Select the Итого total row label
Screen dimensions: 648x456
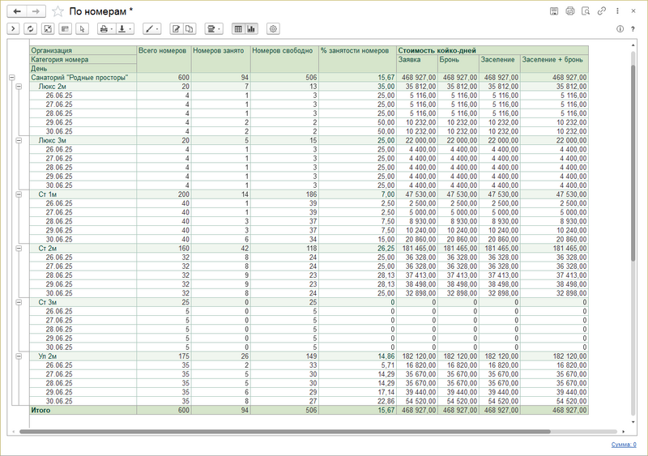pyautogui.click(x=41, y=411)
